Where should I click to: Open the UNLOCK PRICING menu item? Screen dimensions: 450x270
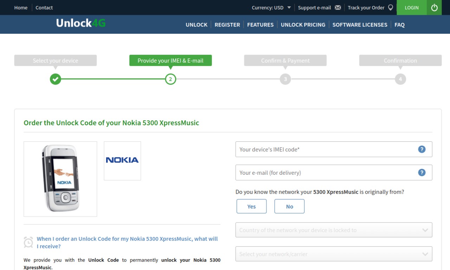(303, 25)
